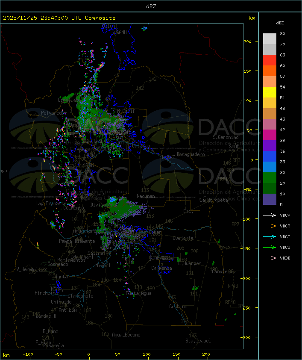Viewport: 302px width, 360px height.
Task: Click the Nihuil map label
Action: coord(103,266)
